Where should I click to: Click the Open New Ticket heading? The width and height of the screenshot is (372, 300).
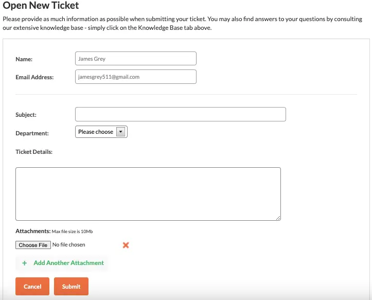[x=41, y=6]
